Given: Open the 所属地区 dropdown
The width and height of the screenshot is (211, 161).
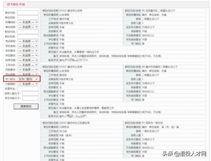Looking at the screenshot, I should [x=28, y=22].
